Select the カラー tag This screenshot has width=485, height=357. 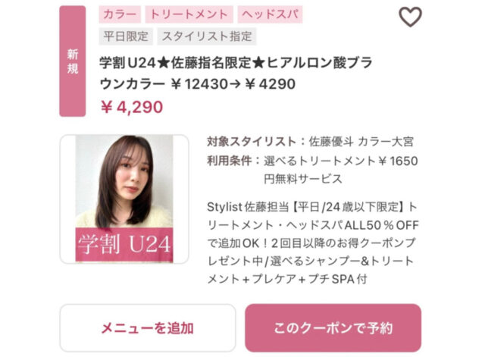120,14
